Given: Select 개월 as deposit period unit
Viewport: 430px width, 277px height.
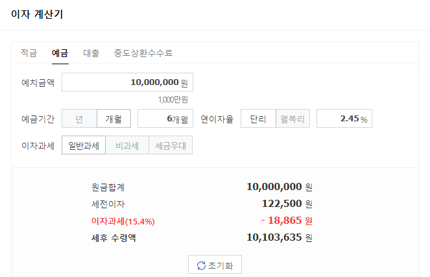Looking at the screenshot, I should pos(113,119).
